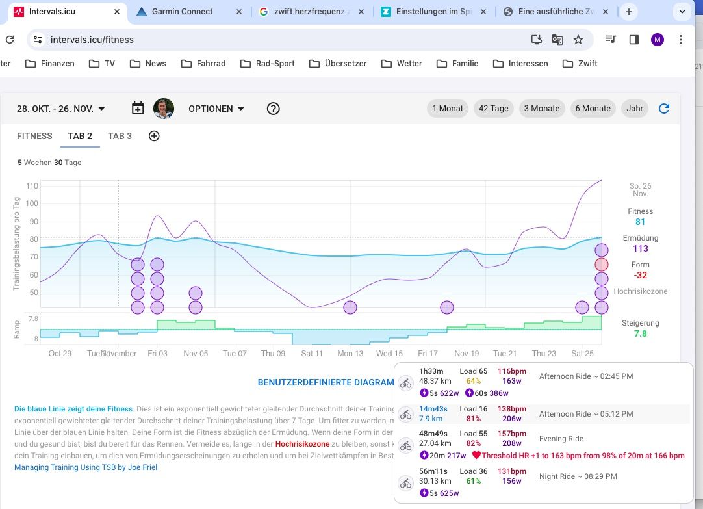
Task: Open the Rad-Sport bookmarks folder
Action: pyautogui.click(x=268, y=64)
